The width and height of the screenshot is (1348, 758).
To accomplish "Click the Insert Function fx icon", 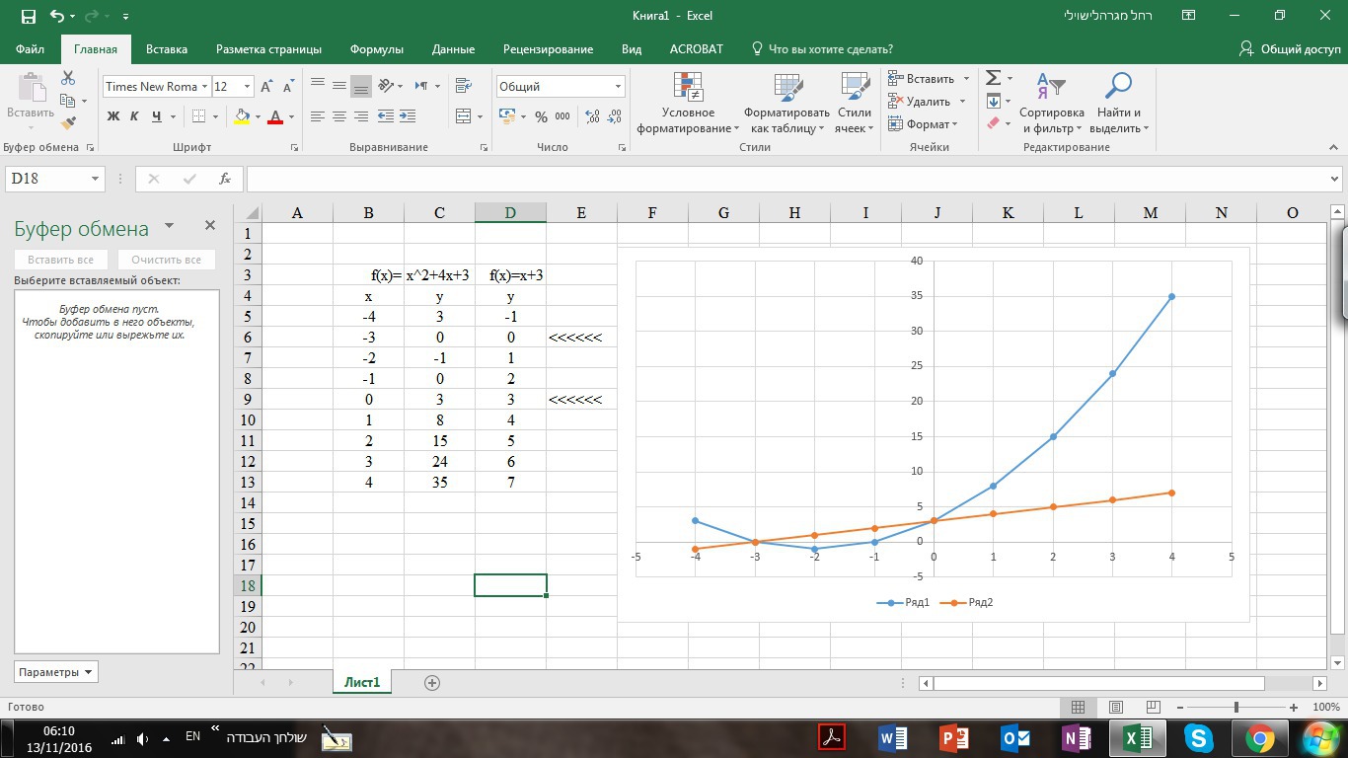I will click(225, 179).
